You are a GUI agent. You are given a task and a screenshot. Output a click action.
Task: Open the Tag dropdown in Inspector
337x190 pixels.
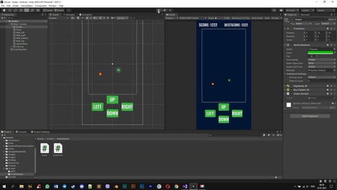pos(303,24)
